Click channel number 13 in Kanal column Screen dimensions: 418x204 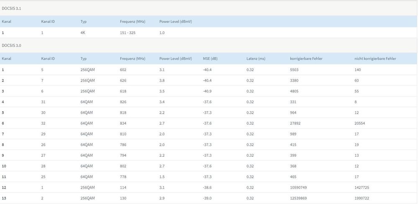coord(4,198)
